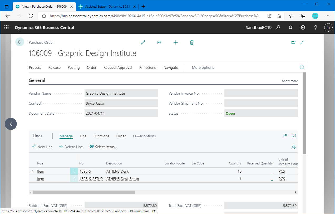Click the Vendor Invoice No. field
Image resolution: width=335 pixels, height=214 pixels.
pyautogui.click(x=261, y=93)
